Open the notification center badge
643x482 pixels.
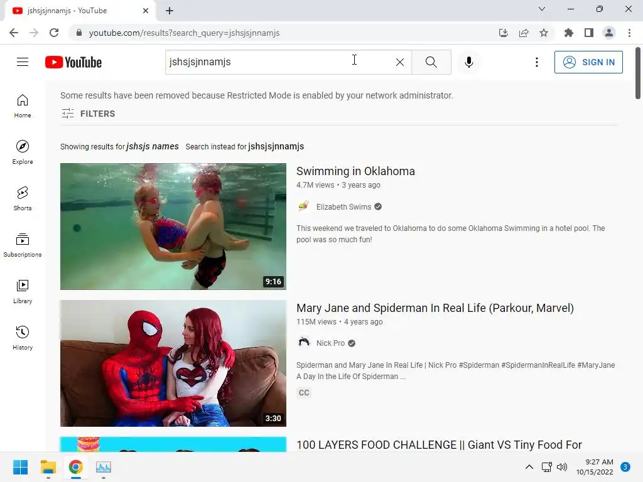pyautogui.click(x=625, y=467)
